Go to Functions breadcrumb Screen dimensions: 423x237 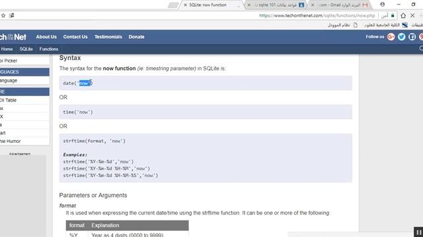tap(49, 49)
